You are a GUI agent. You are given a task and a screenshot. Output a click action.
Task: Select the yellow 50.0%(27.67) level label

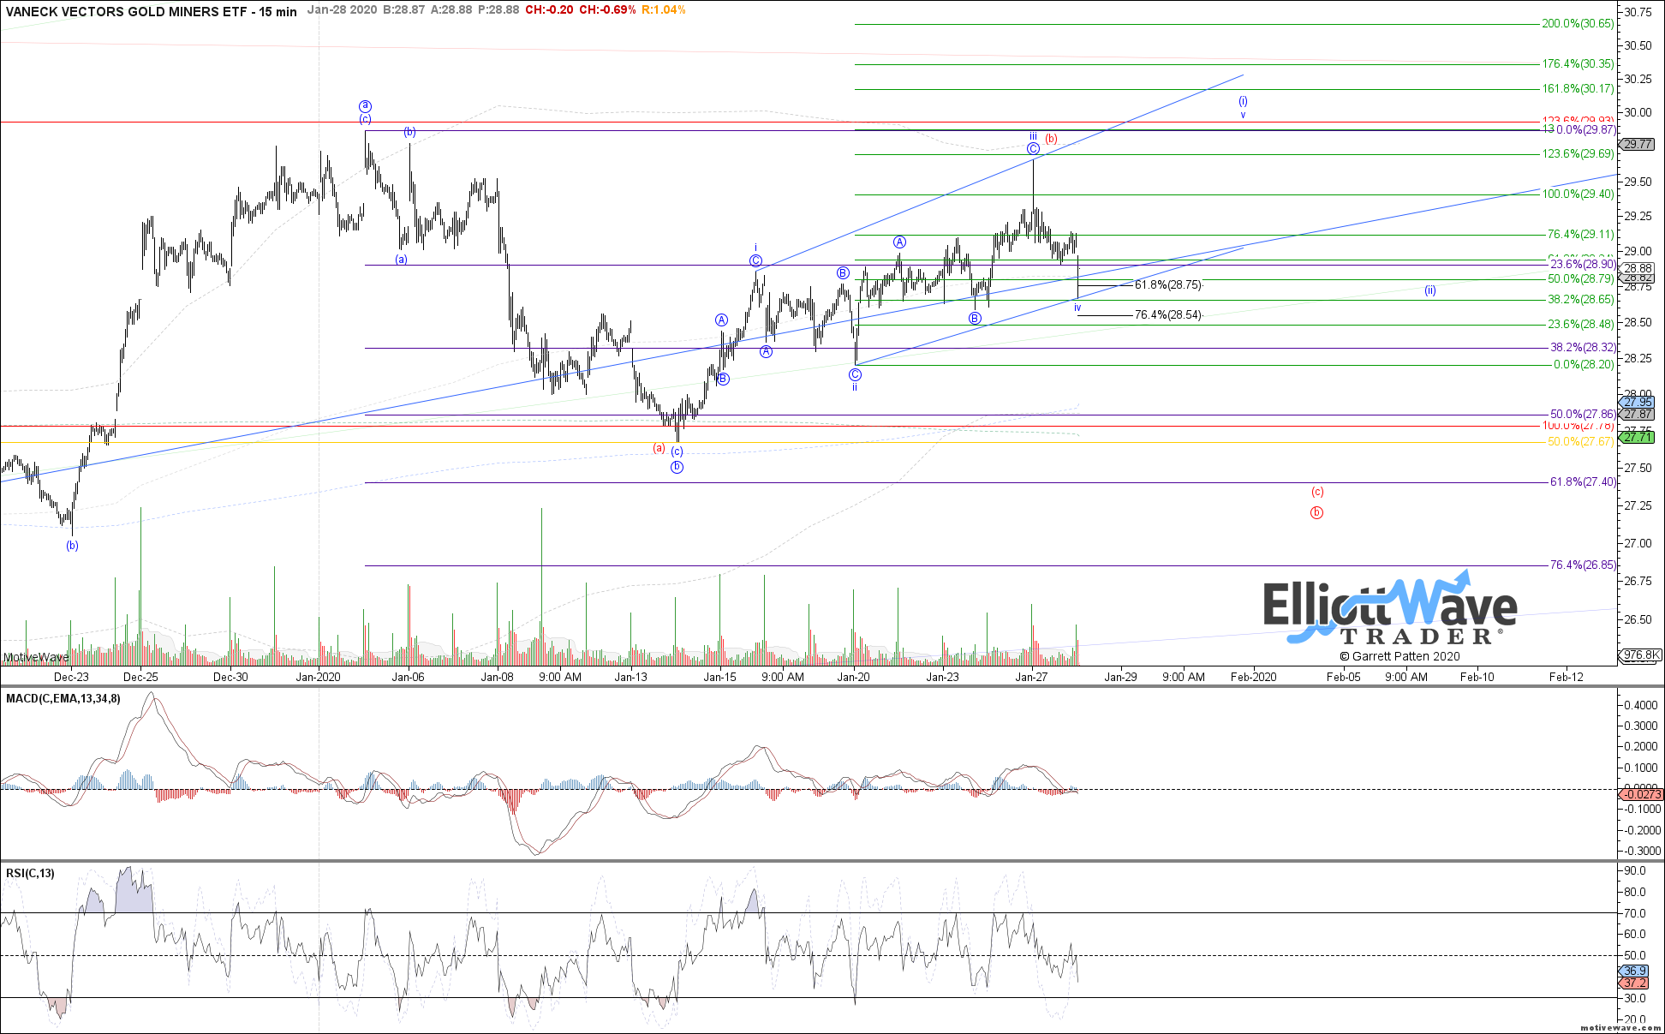[x=1580, y=442]
